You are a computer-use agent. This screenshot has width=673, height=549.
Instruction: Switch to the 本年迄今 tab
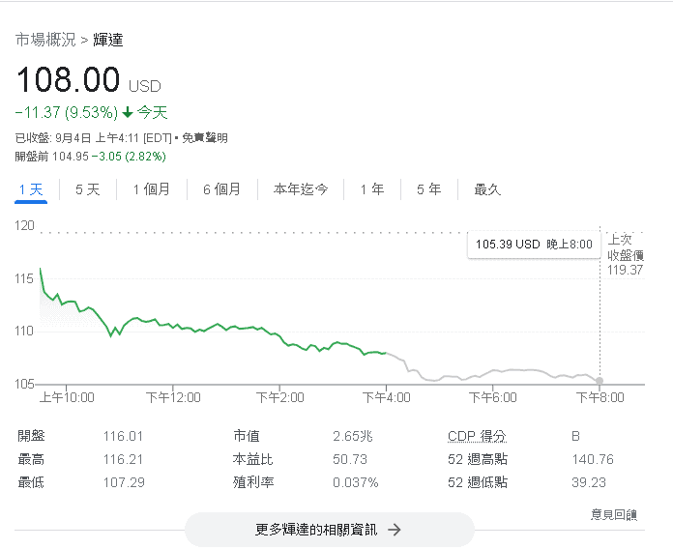(301, 189)
